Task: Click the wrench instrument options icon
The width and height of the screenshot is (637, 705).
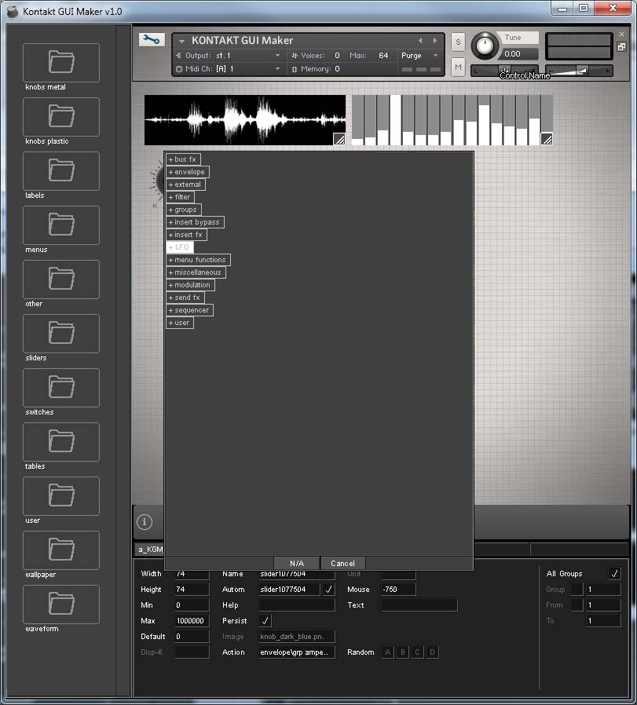Action: (x=152, y=40)
